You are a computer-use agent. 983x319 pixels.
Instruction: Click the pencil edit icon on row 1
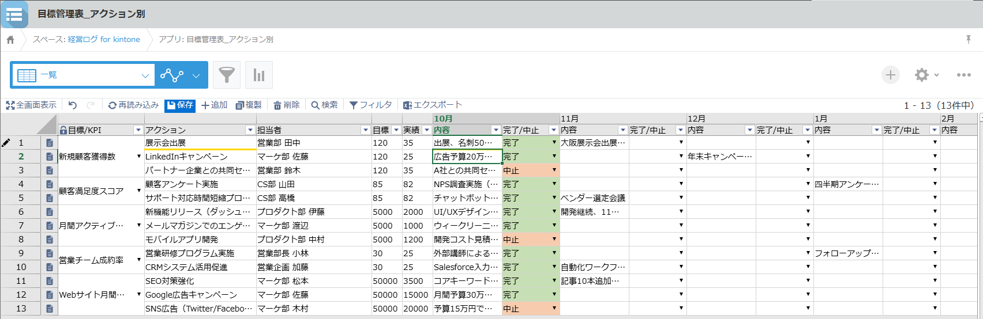click(x=6, y=143)
